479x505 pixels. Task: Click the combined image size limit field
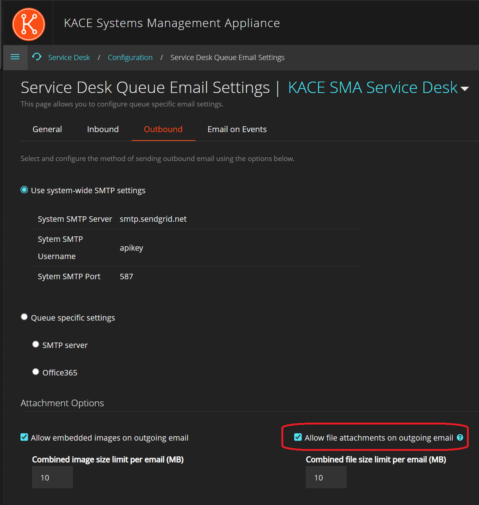[x=52, y=477]
